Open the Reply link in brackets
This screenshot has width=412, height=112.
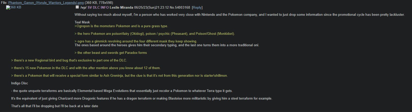coord(197,8)
